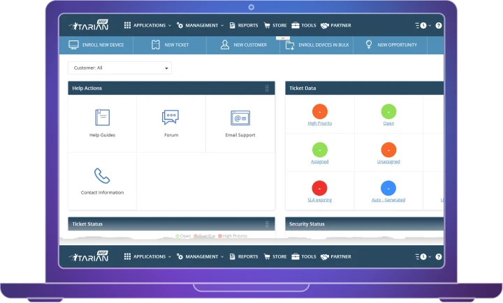The image size is (503, 303).
Task: Click the Applications grid icon in top navbar
Action: [x=127, y=25]
